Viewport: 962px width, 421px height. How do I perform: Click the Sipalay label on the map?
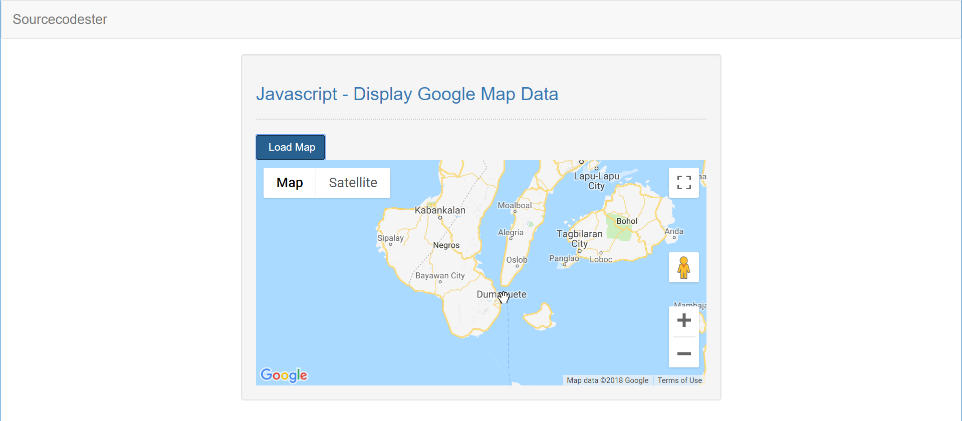pos(390,238)
